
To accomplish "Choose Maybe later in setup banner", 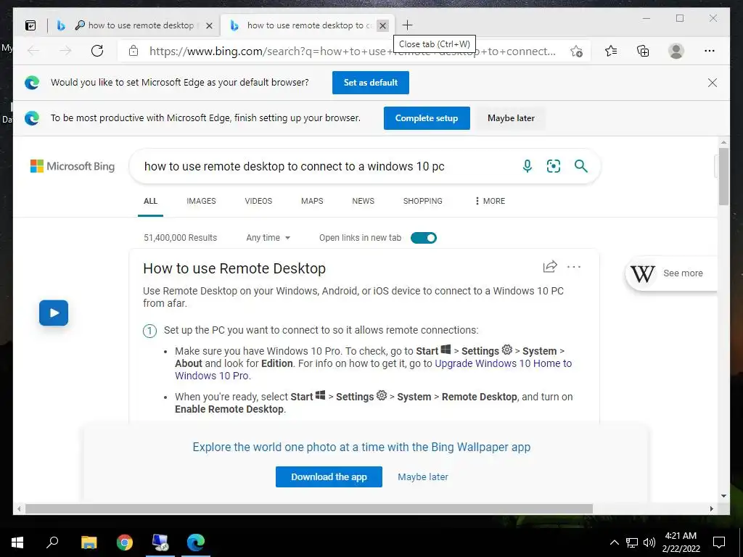I will (x=511, y=118).
